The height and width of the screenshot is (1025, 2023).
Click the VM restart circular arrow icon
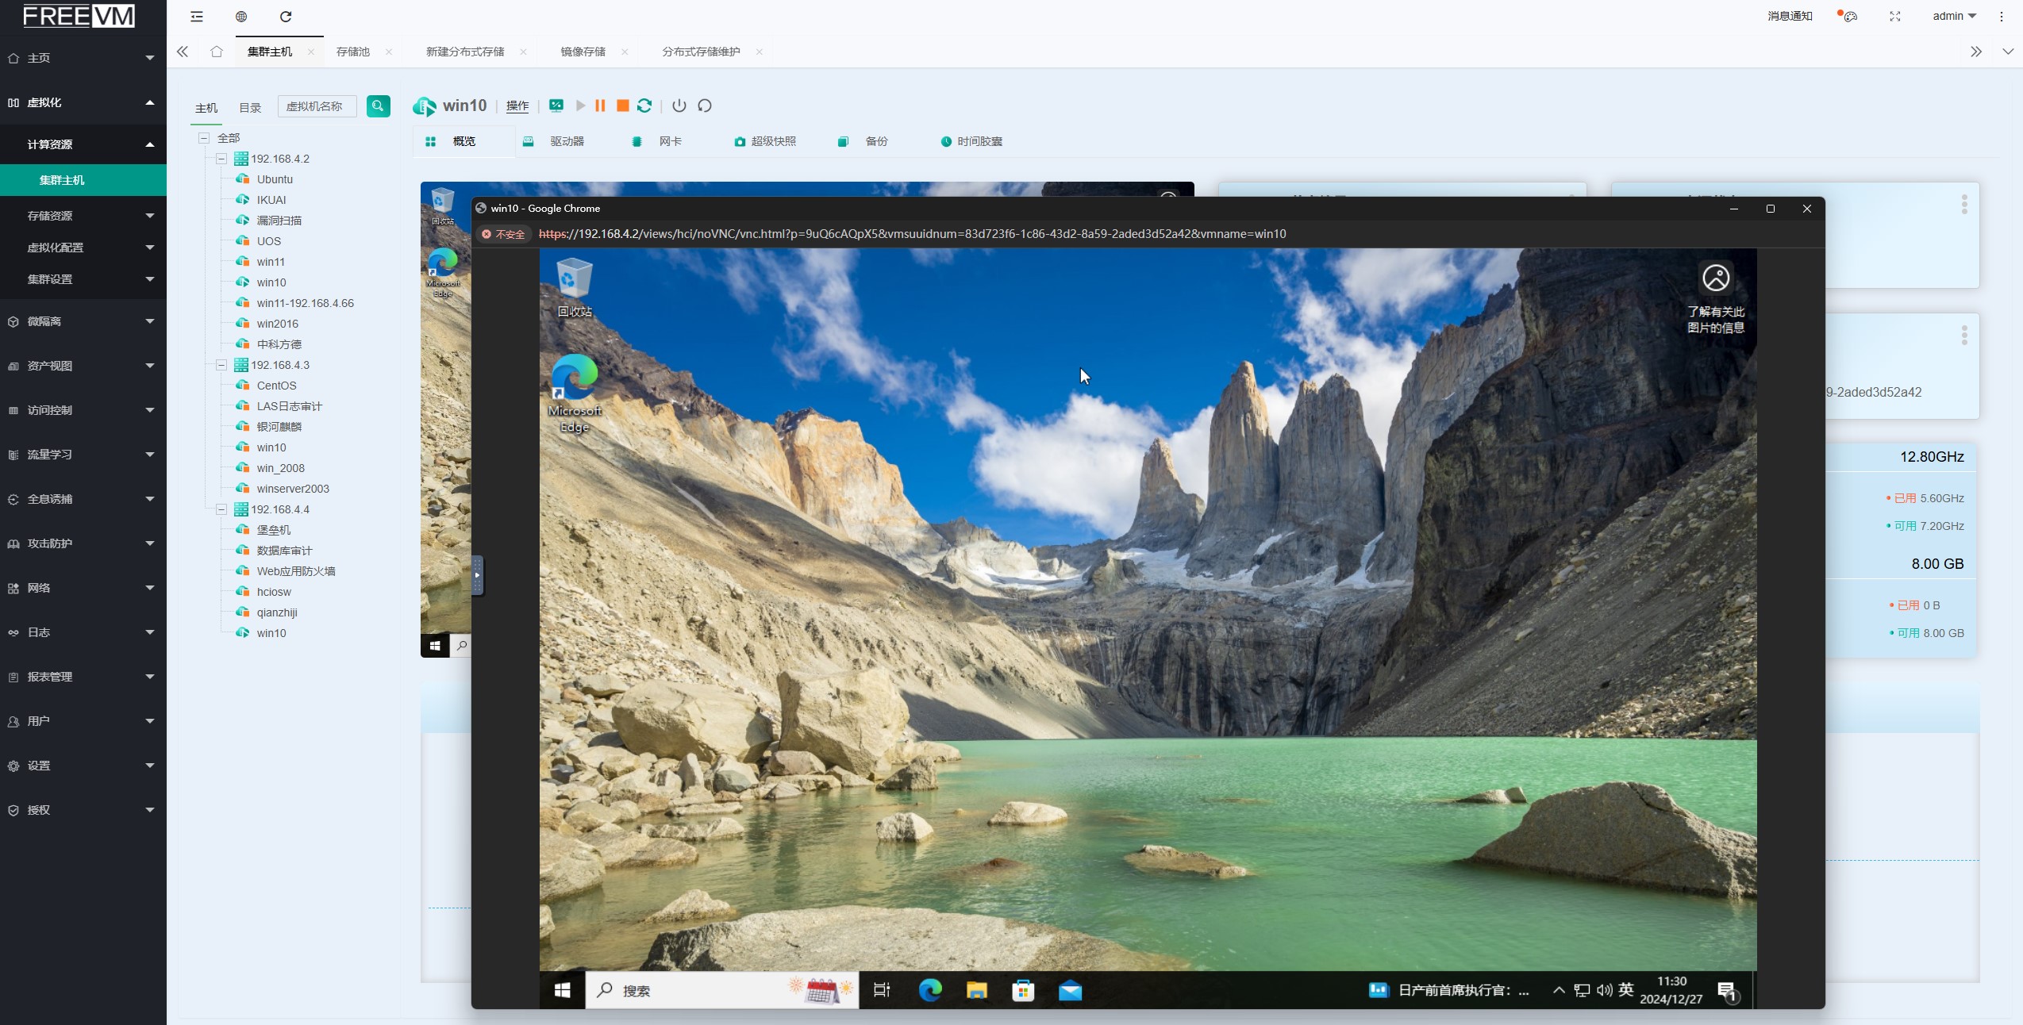705,106
